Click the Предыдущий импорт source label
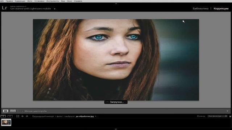This screenshot has height=130, width=232. pyautogui.click(x=43, y=116)
